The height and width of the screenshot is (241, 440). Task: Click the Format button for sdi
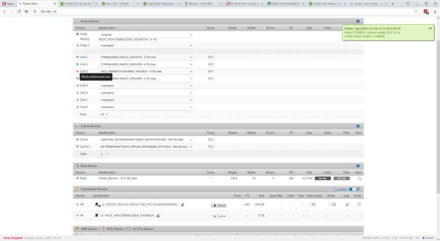point(219,216)
